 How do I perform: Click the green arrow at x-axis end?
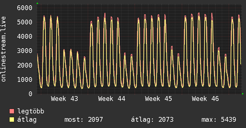(243, 94)
